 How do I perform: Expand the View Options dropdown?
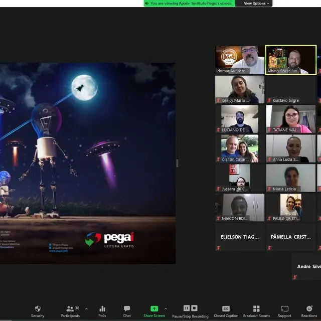[x=257, y=4]
